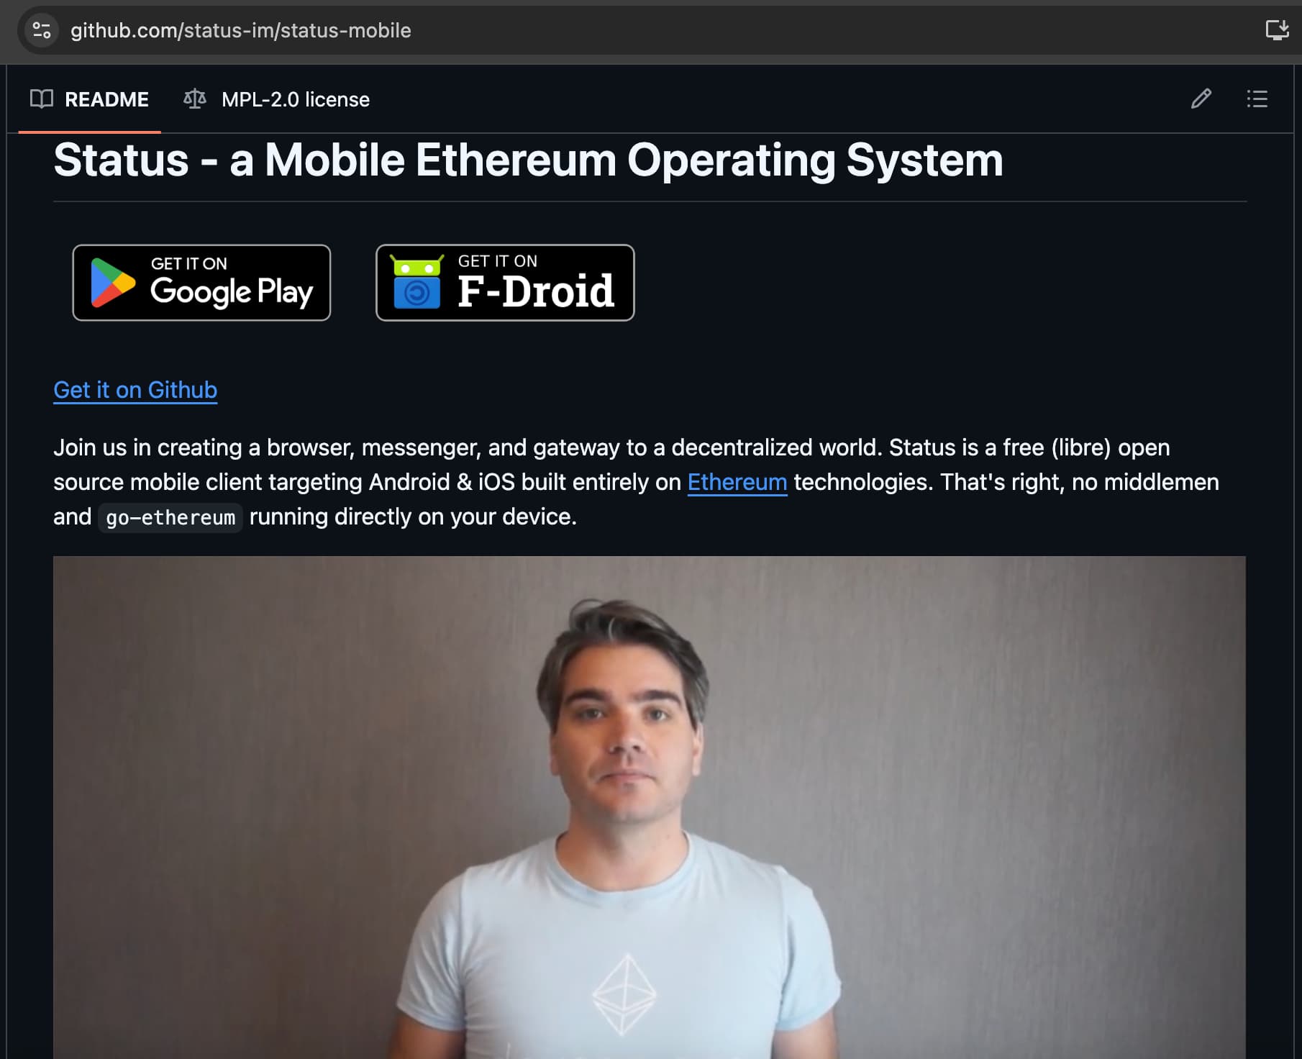Switch to the README tab label
1302x1059 pixels.
coord(106,99)
